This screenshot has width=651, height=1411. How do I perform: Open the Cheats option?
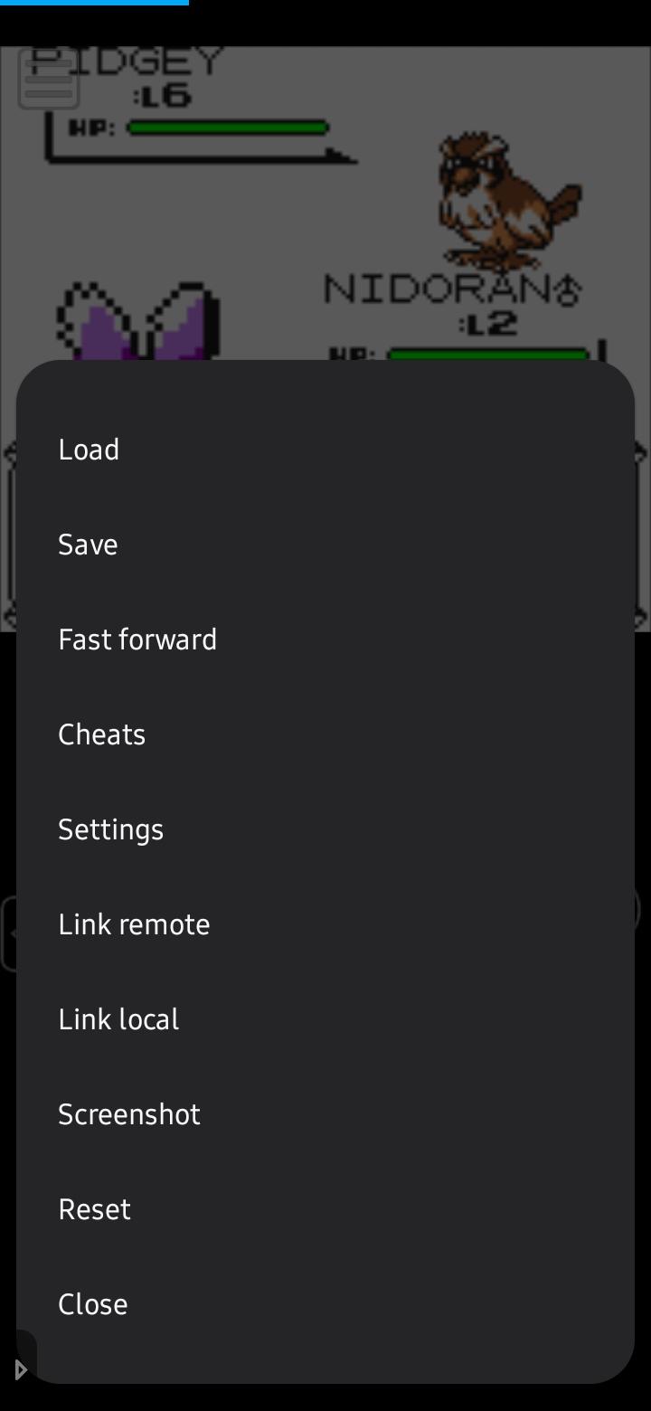click(x=101, y=734)
